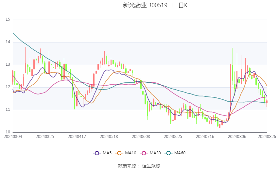Viewport: 278px width, 169px height.
Task: Toggle the MA10 legend series
Action: (126, 153)
